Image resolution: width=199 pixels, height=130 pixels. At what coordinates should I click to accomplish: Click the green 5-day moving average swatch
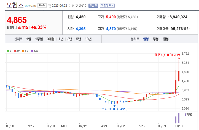click(x=8, y=51)
